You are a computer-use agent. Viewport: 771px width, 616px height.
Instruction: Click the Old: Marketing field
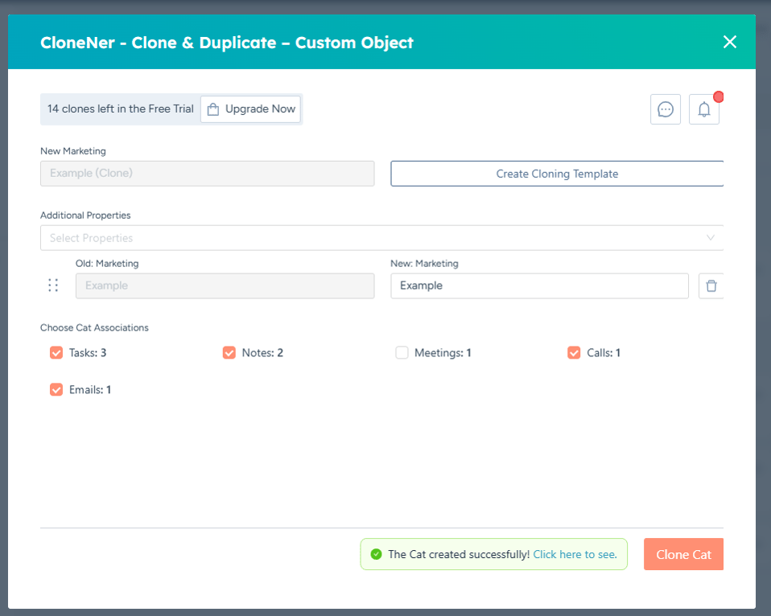[x=225, y=286]
